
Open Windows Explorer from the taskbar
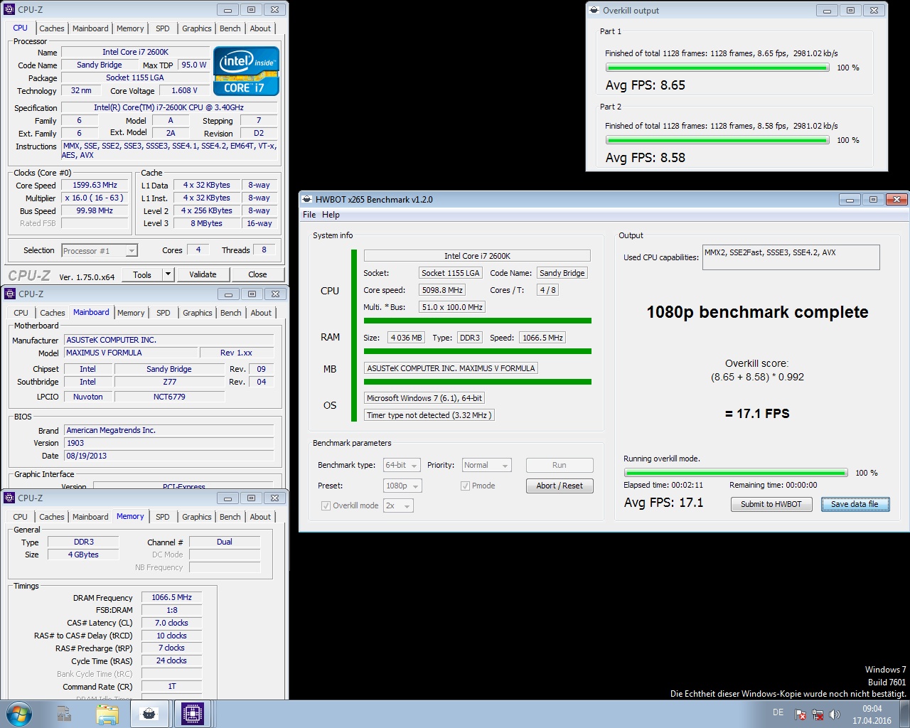107,714
